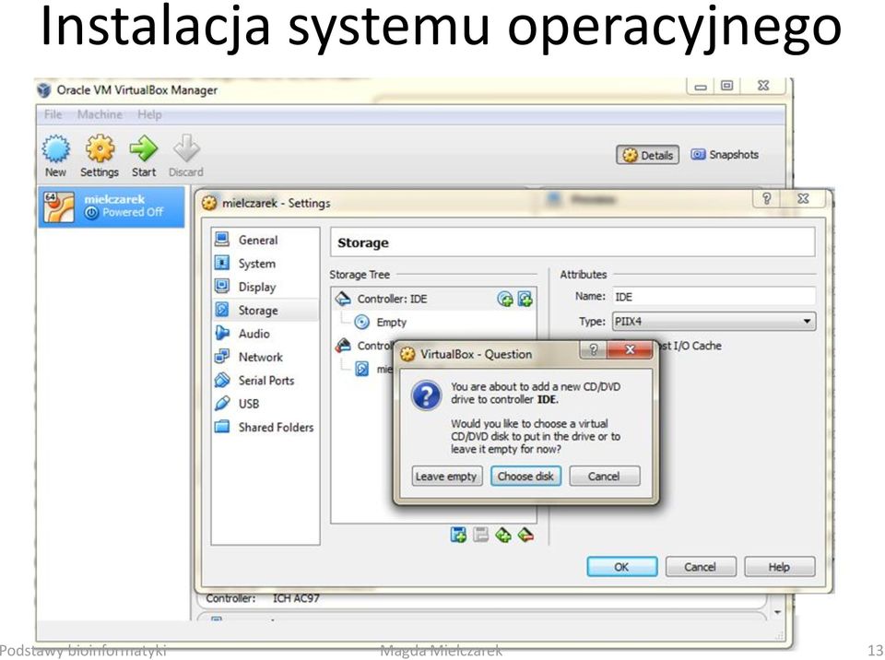Click the second storage controller icon
Screen dimensions: 885x660
pos(343,345)
